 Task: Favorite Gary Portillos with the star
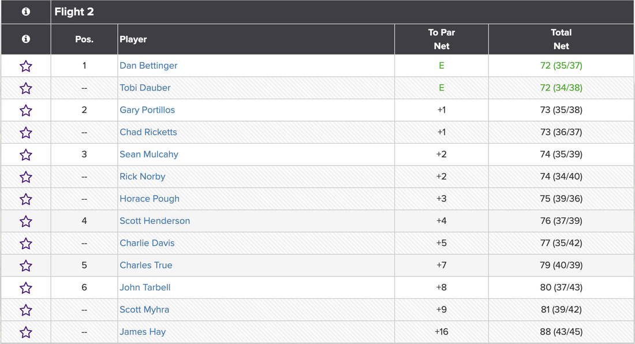pyautogui.click(x=26, y=110)
